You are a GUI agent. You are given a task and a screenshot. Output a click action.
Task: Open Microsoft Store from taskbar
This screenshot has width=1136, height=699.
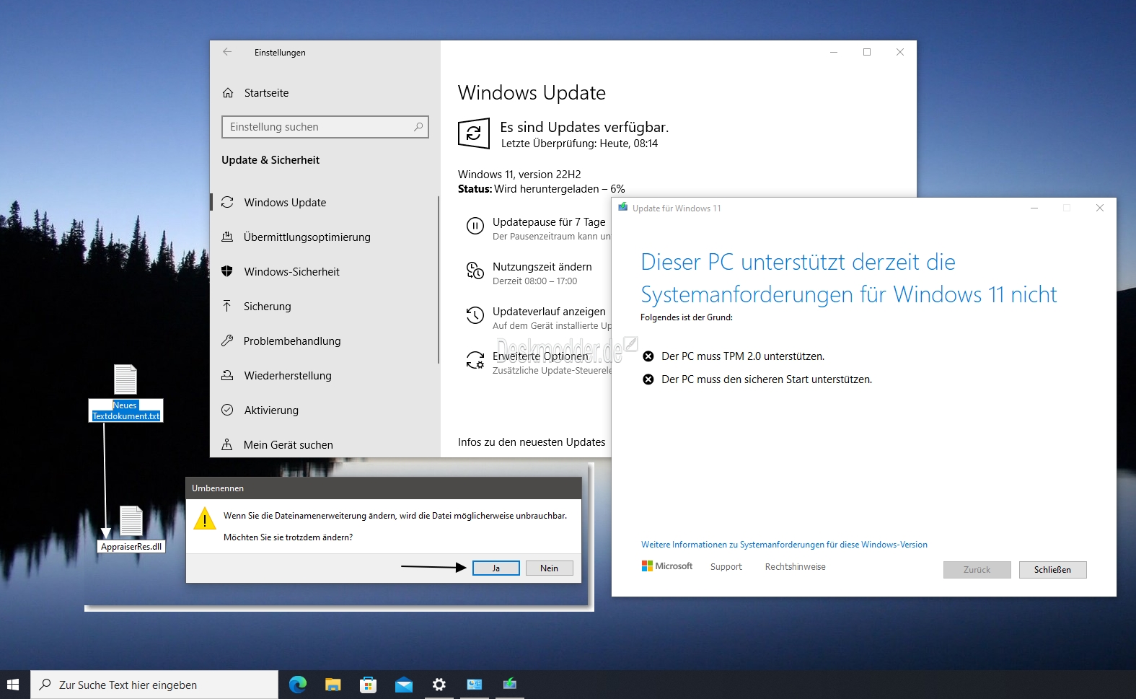(368, 685)
